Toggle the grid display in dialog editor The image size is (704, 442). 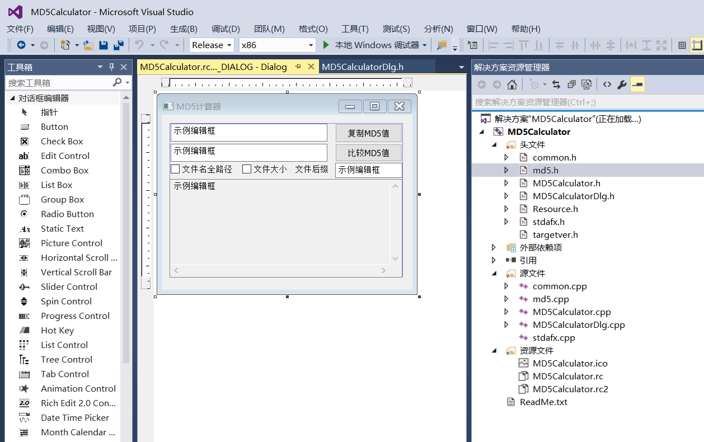pos(682,45)
